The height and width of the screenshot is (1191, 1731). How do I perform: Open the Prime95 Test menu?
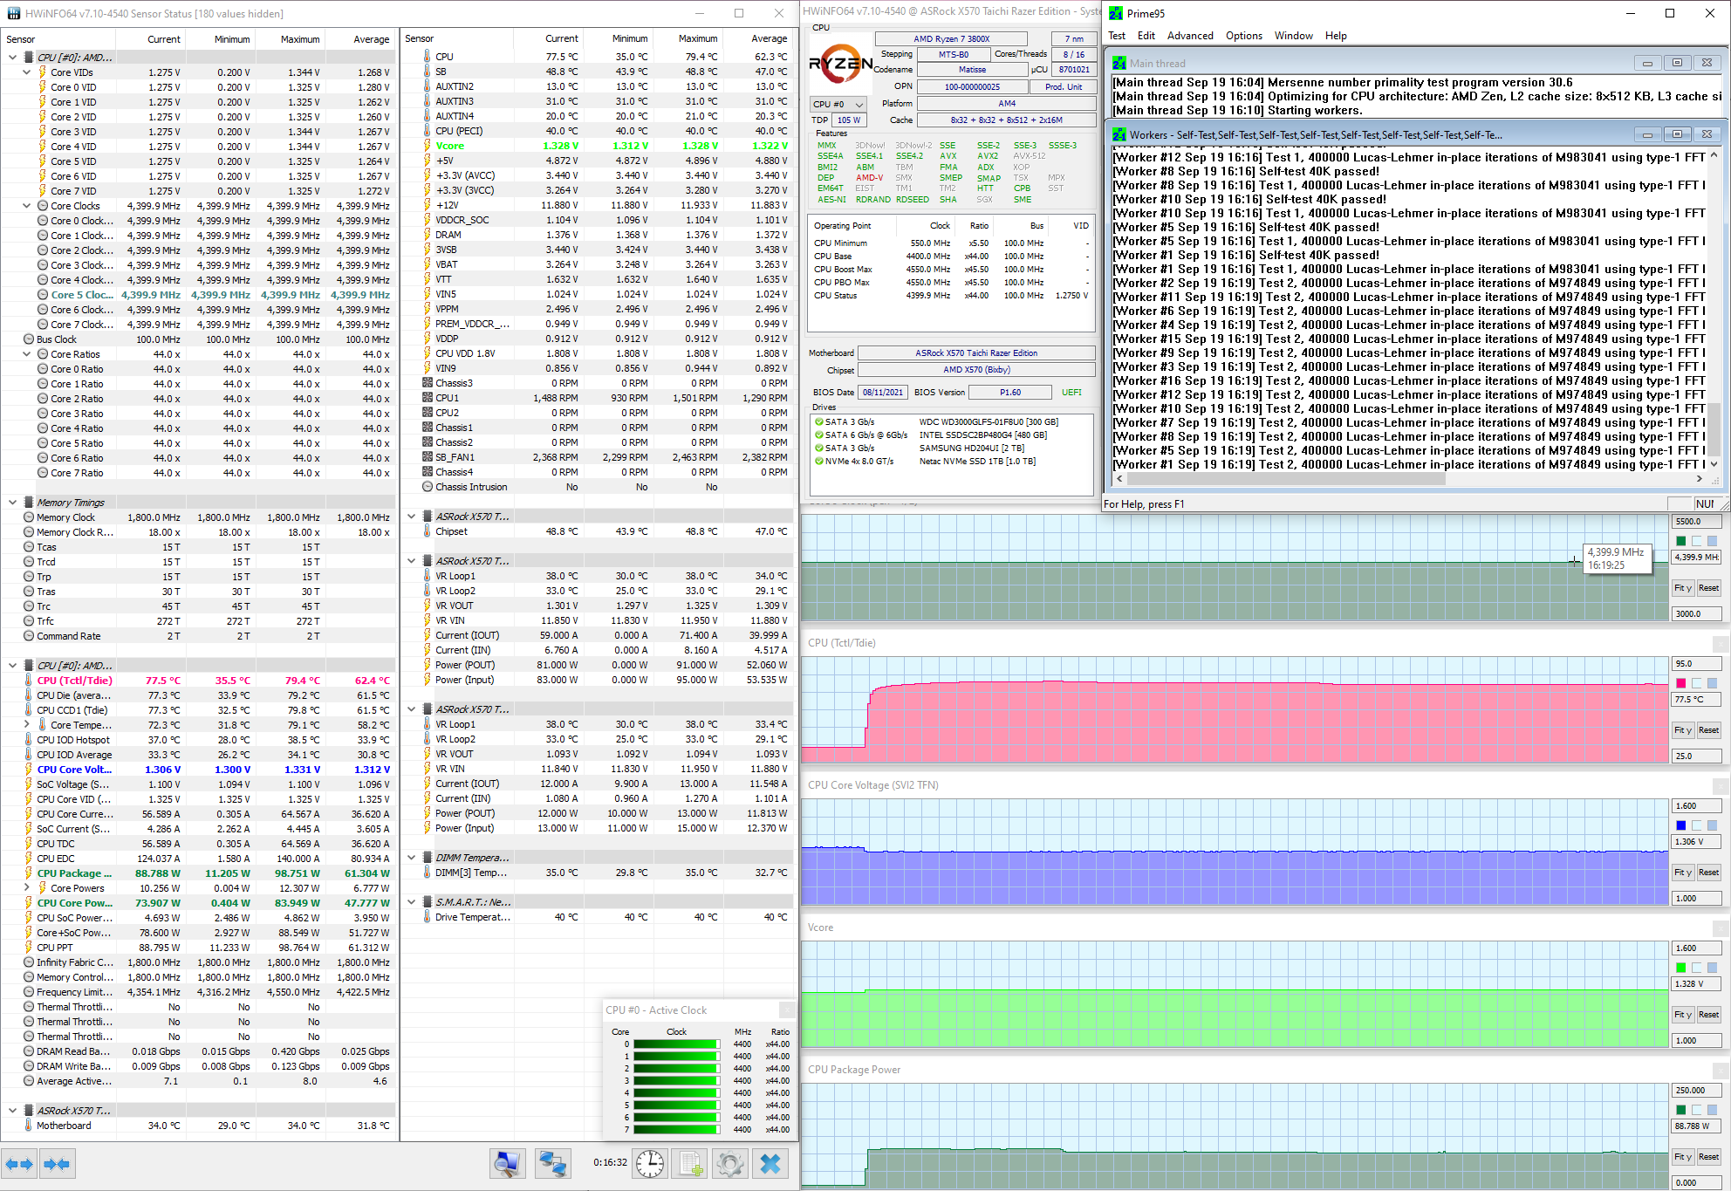pos(1116,36)
